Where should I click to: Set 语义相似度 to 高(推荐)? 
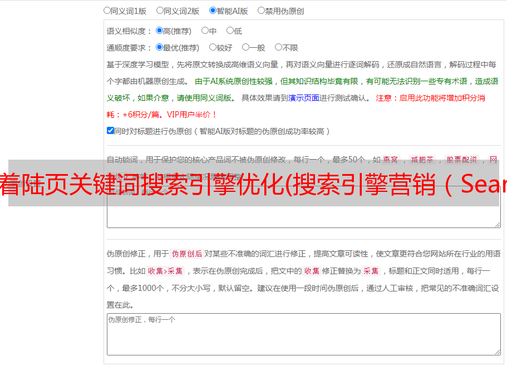tap(159, 31)
